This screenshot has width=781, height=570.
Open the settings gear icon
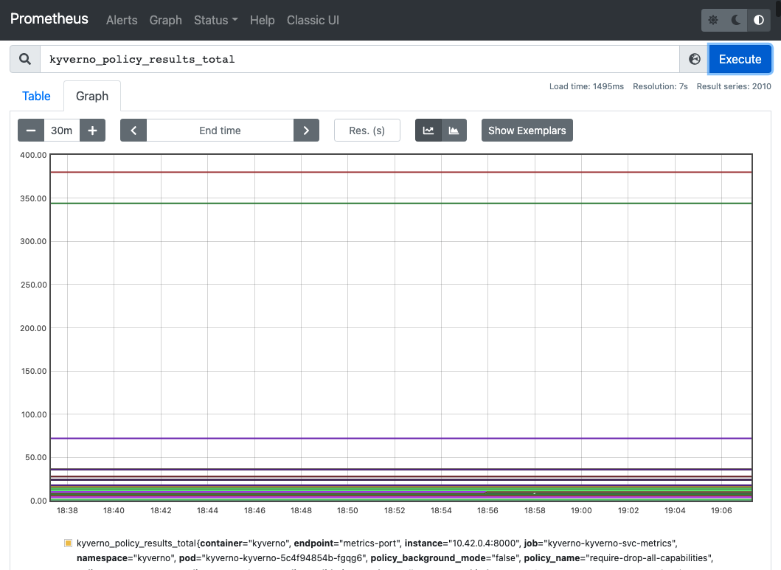click(x=713, y=20)
